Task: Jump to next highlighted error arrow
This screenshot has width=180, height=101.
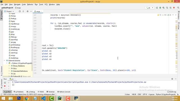Action: point(176,15)
